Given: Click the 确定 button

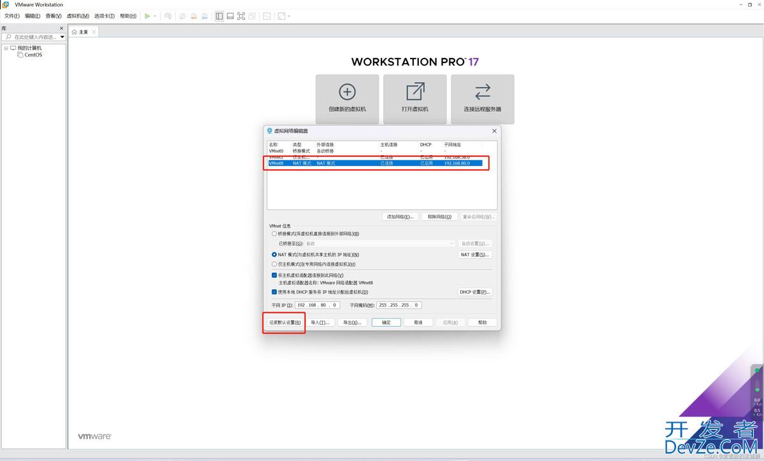Looking at the screenshot, I should pyautogui.click(x=386, y=322).
